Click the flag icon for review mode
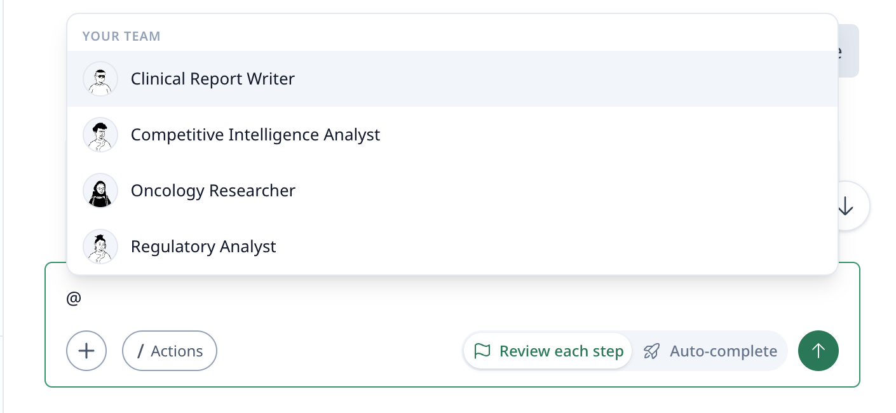 pos(483,351)
